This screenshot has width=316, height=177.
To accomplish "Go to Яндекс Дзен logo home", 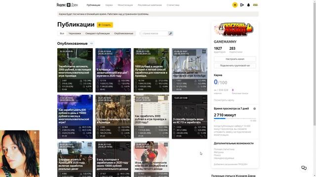I will 67,5.
